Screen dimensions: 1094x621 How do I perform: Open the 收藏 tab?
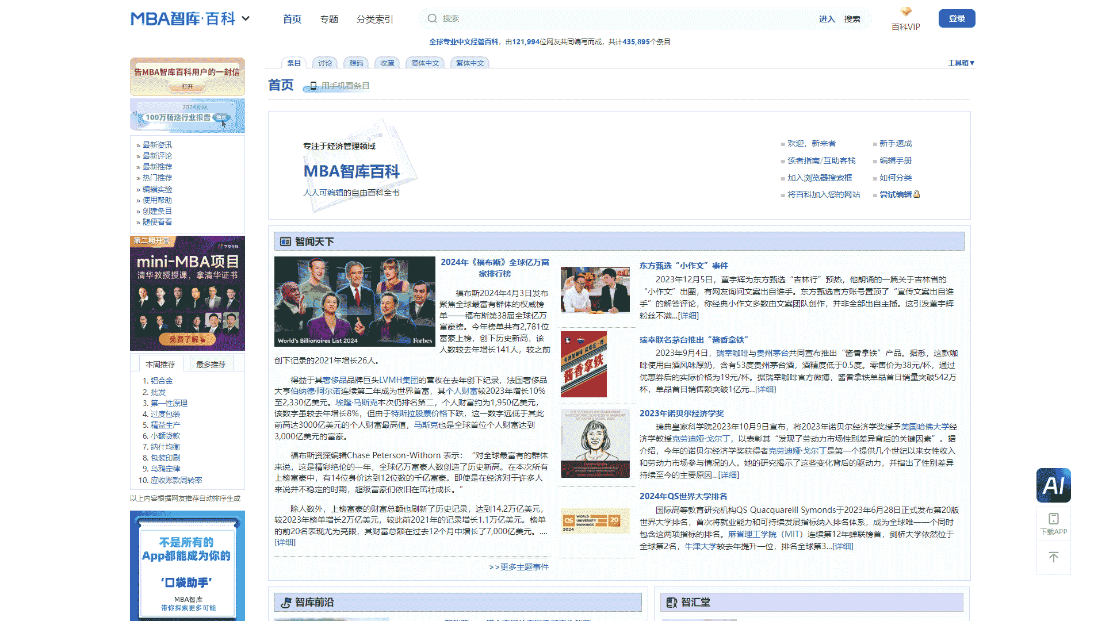[387, 63]
